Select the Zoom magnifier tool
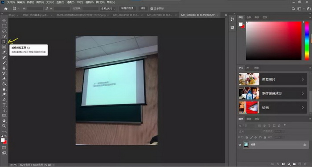This screenshot has width=312, height=167. pos(4,126)
